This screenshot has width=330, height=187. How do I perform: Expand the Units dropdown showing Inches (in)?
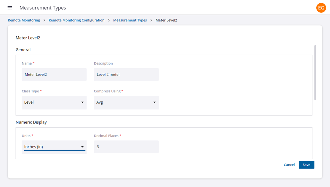(x=54, y=147)
